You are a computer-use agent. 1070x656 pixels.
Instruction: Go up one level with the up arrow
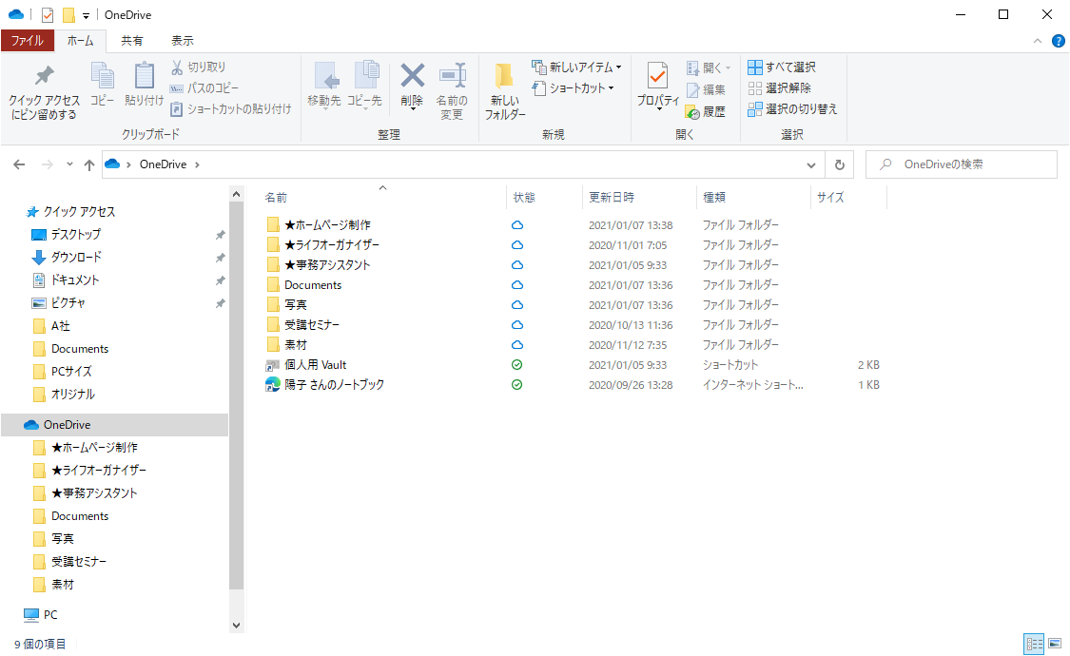click(x=89, y=164)
